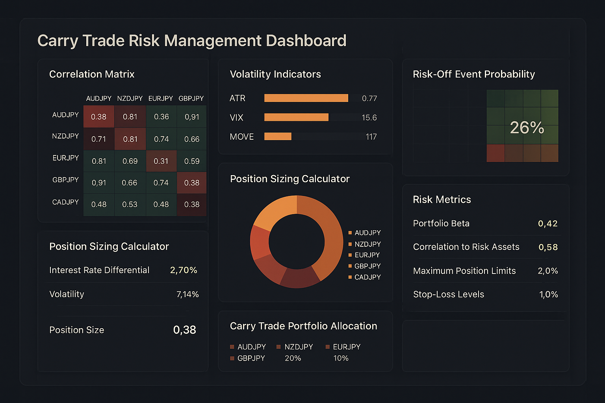Select the correlation cell showing 0.31
Image resolution: width=605 pixels, height=403 pixels.
click(161, 161)
